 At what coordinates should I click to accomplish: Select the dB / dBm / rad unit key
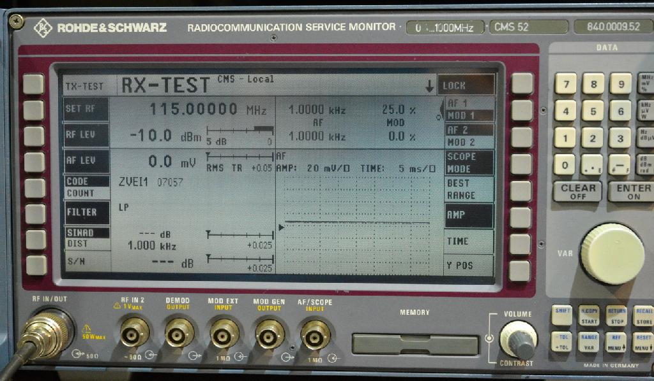pyautogui.click(x=646, y=165)
